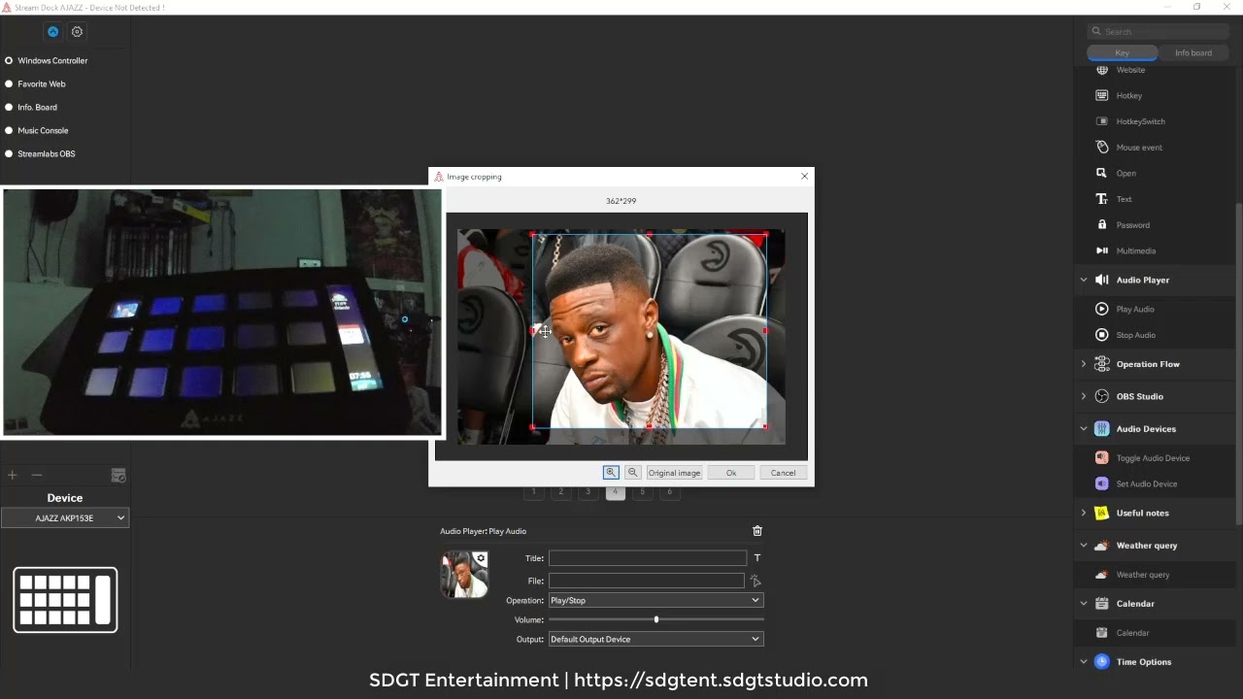This screenshot has width=1243, height=699.
Task: Add a new profile with plus icon
Action: coord(13,476)
